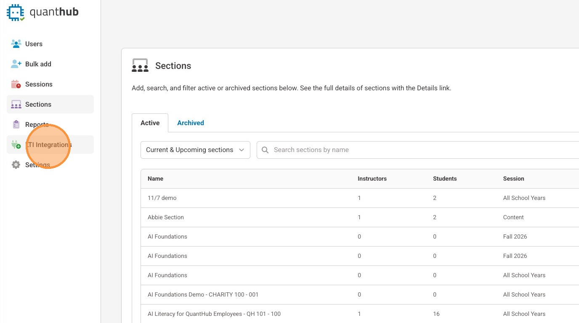Go to the Sessions page
Viewport: 579px width, 323px height.
coord(39,84)
